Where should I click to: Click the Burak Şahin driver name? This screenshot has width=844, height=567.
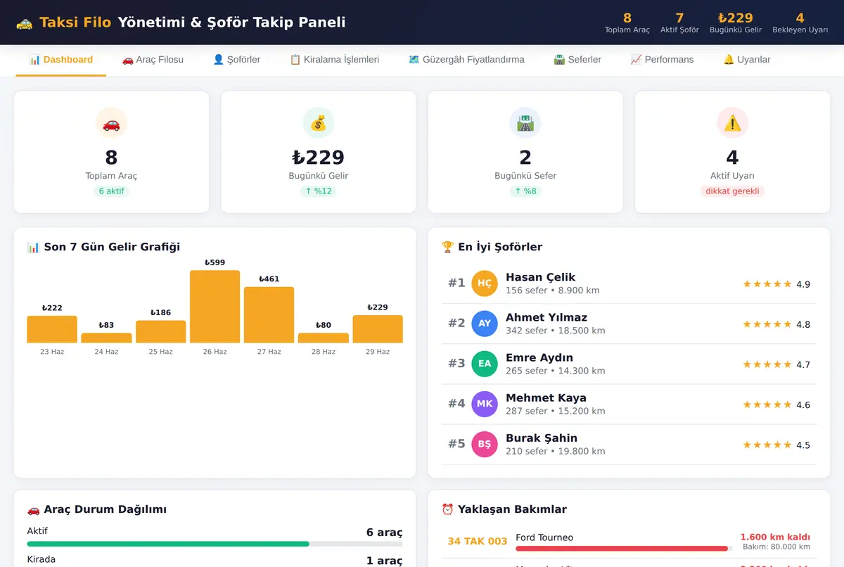542,438
